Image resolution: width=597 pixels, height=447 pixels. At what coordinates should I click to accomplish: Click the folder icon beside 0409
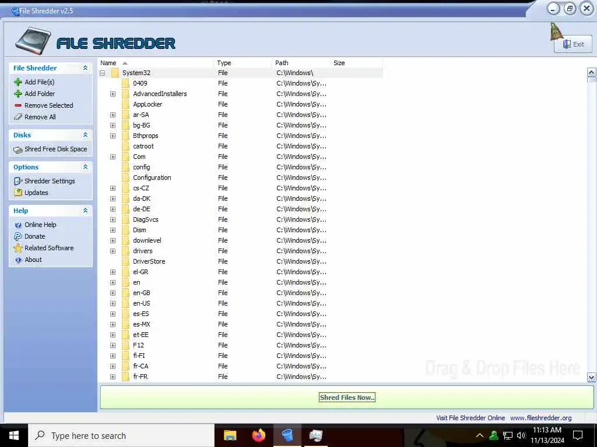click(126, 83)
